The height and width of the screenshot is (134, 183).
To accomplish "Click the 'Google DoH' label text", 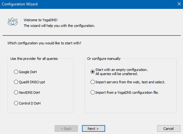I will click(28, 72).
